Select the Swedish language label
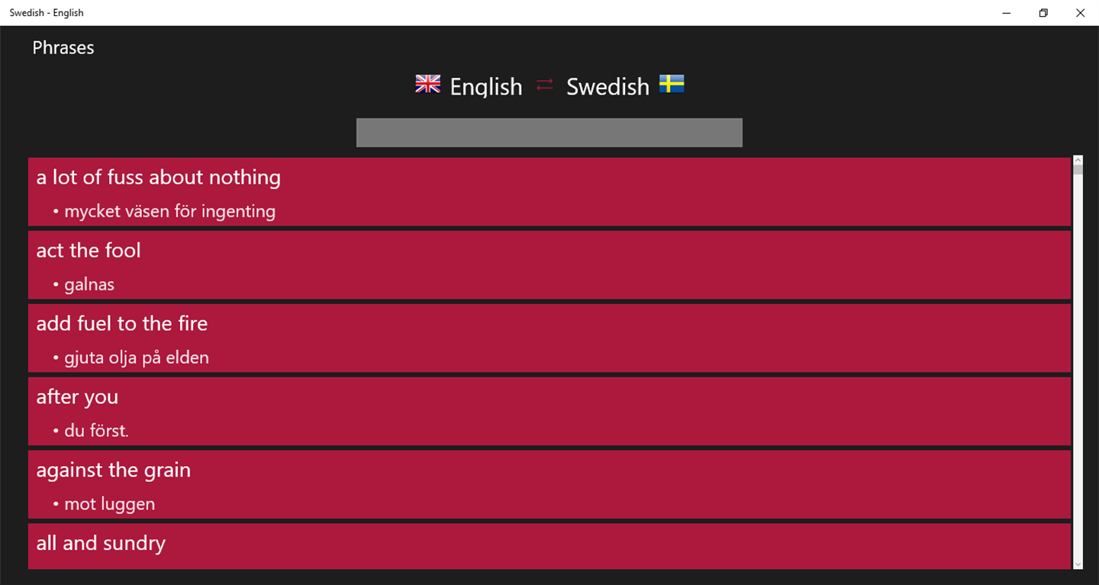The width and height of the screenshot is (1099, 585). tap(608, 87)
